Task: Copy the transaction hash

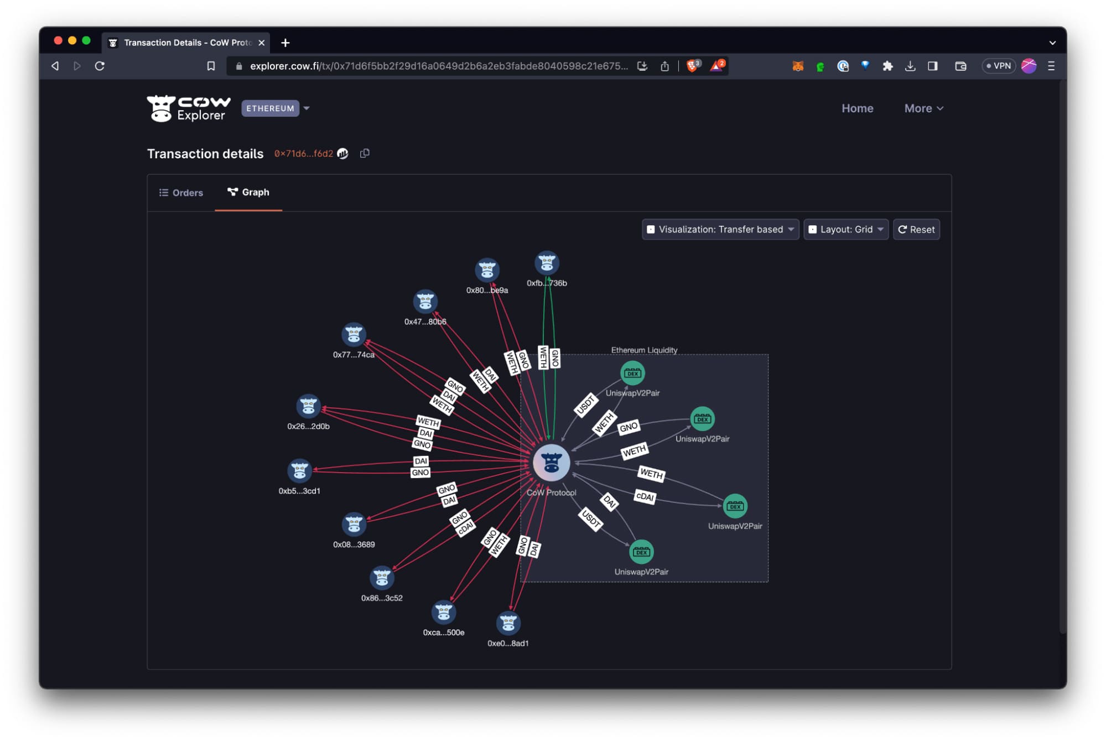Action: tap(365, 153)
